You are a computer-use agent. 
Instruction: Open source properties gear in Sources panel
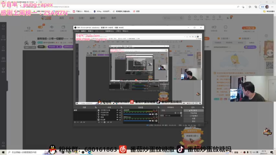coord(105,122)
